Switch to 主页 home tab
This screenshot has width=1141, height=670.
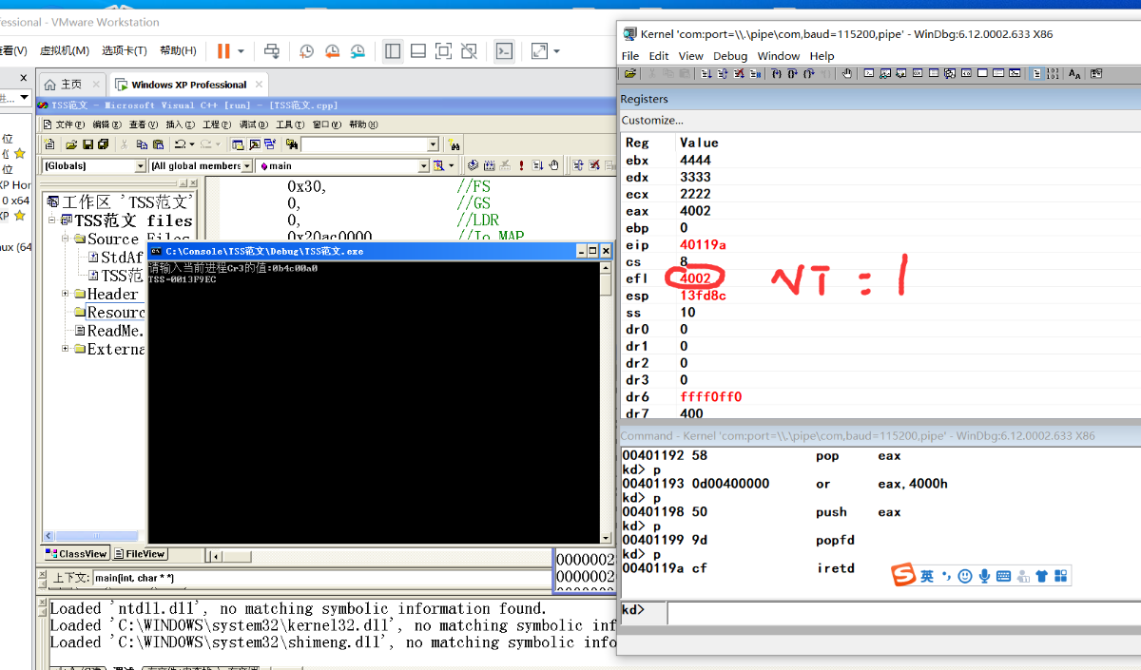click(x=72, y=85)
